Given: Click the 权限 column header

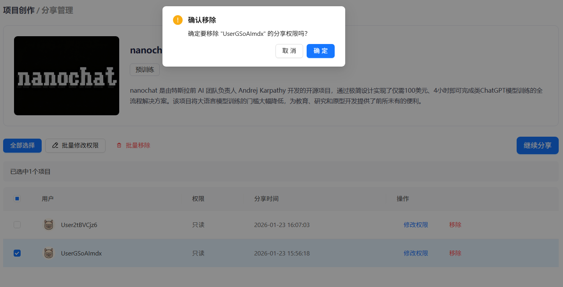Looking at the screenshot, I should (198, 199).
